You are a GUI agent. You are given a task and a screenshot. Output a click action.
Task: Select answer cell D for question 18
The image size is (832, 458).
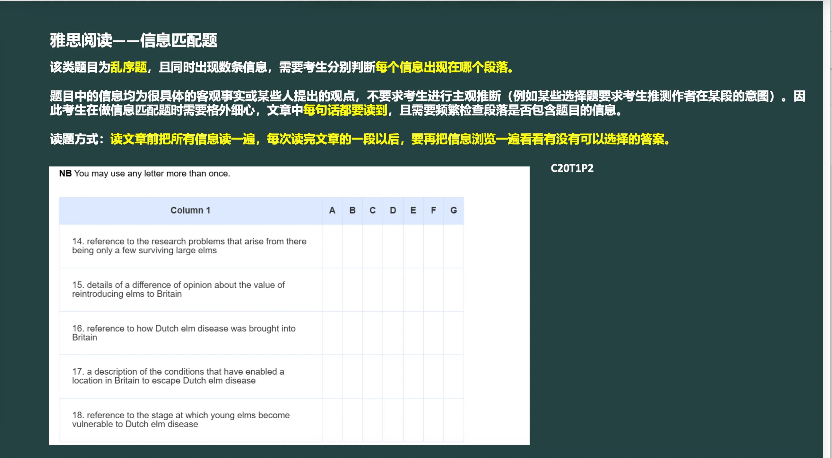[393, 420]
